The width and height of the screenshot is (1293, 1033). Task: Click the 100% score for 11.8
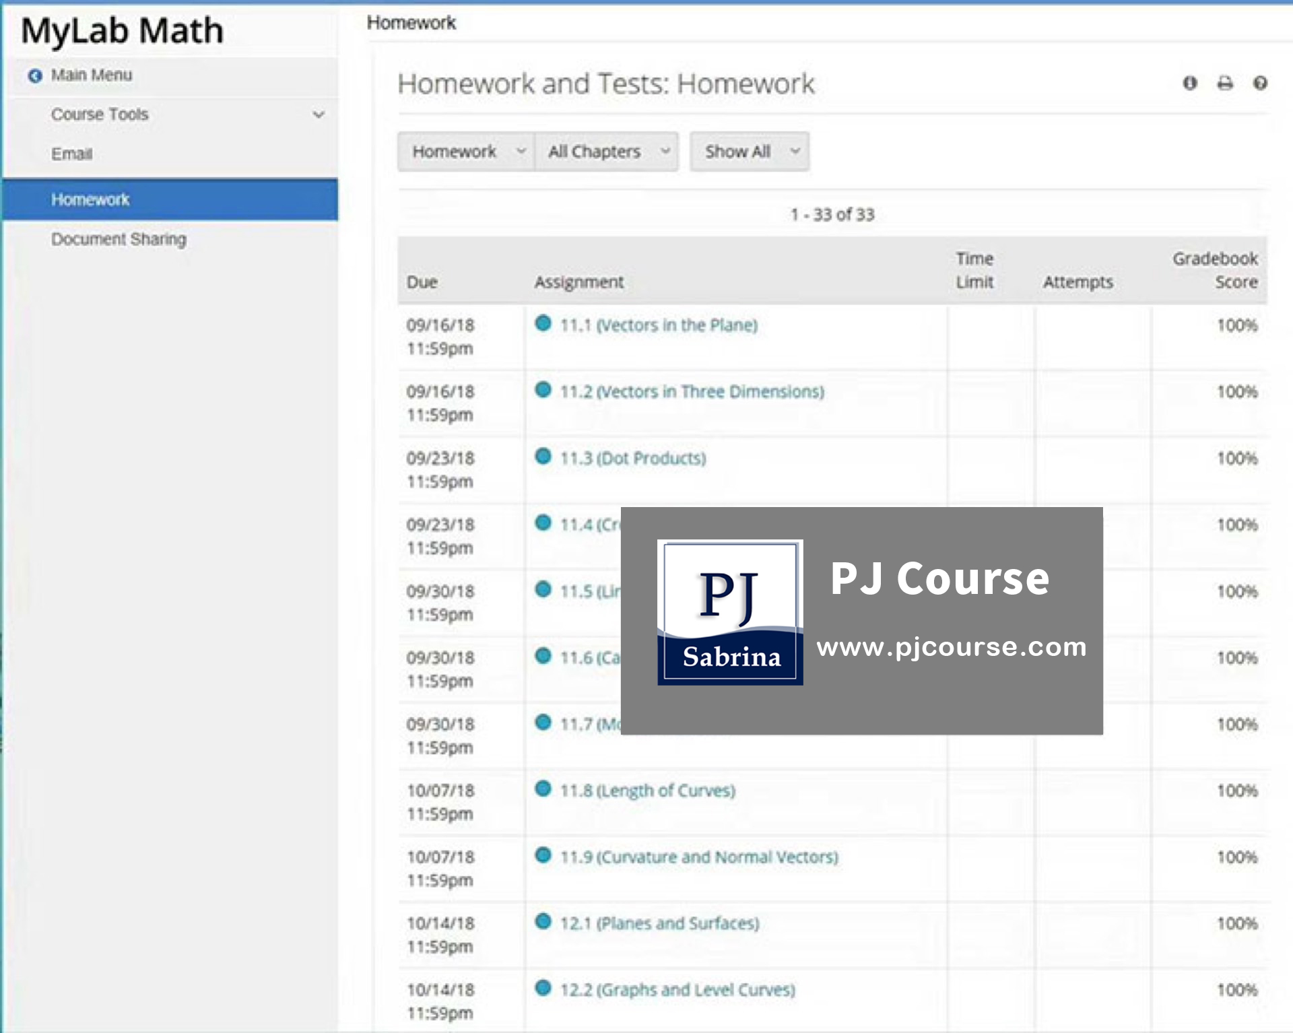[1237, 791]
